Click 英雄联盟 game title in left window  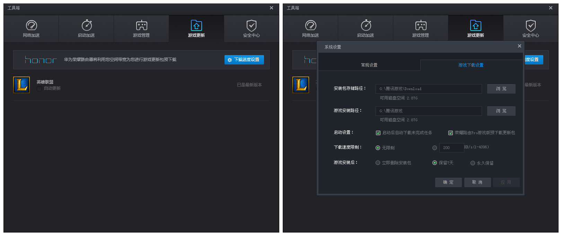45,82
